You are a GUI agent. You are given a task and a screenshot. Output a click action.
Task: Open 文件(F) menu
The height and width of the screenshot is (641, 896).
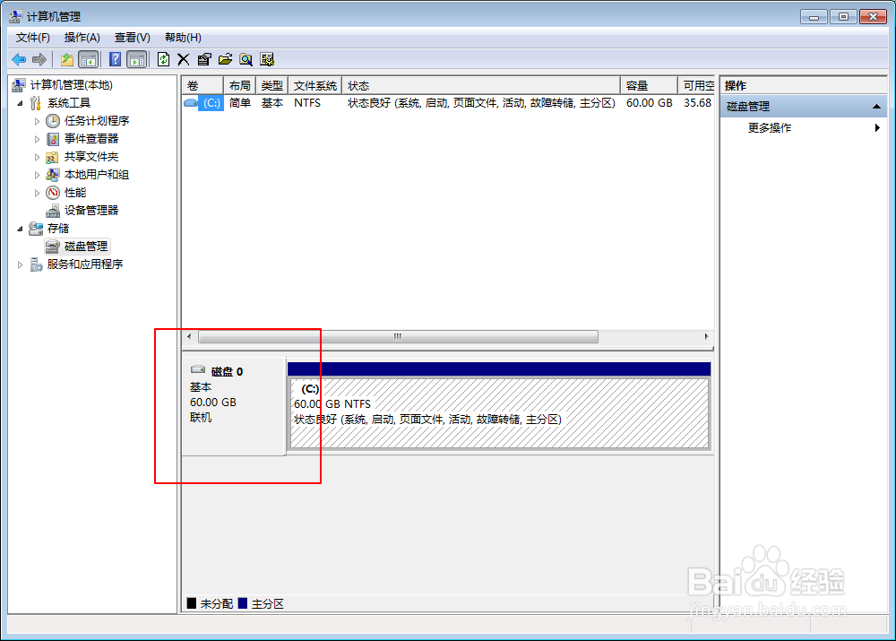click(32, 38)
